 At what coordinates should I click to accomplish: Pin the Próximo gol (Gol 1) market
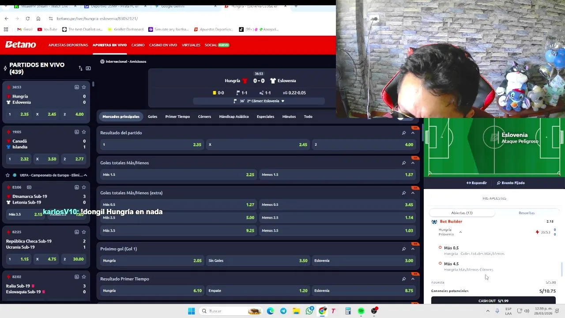(403, 249)
